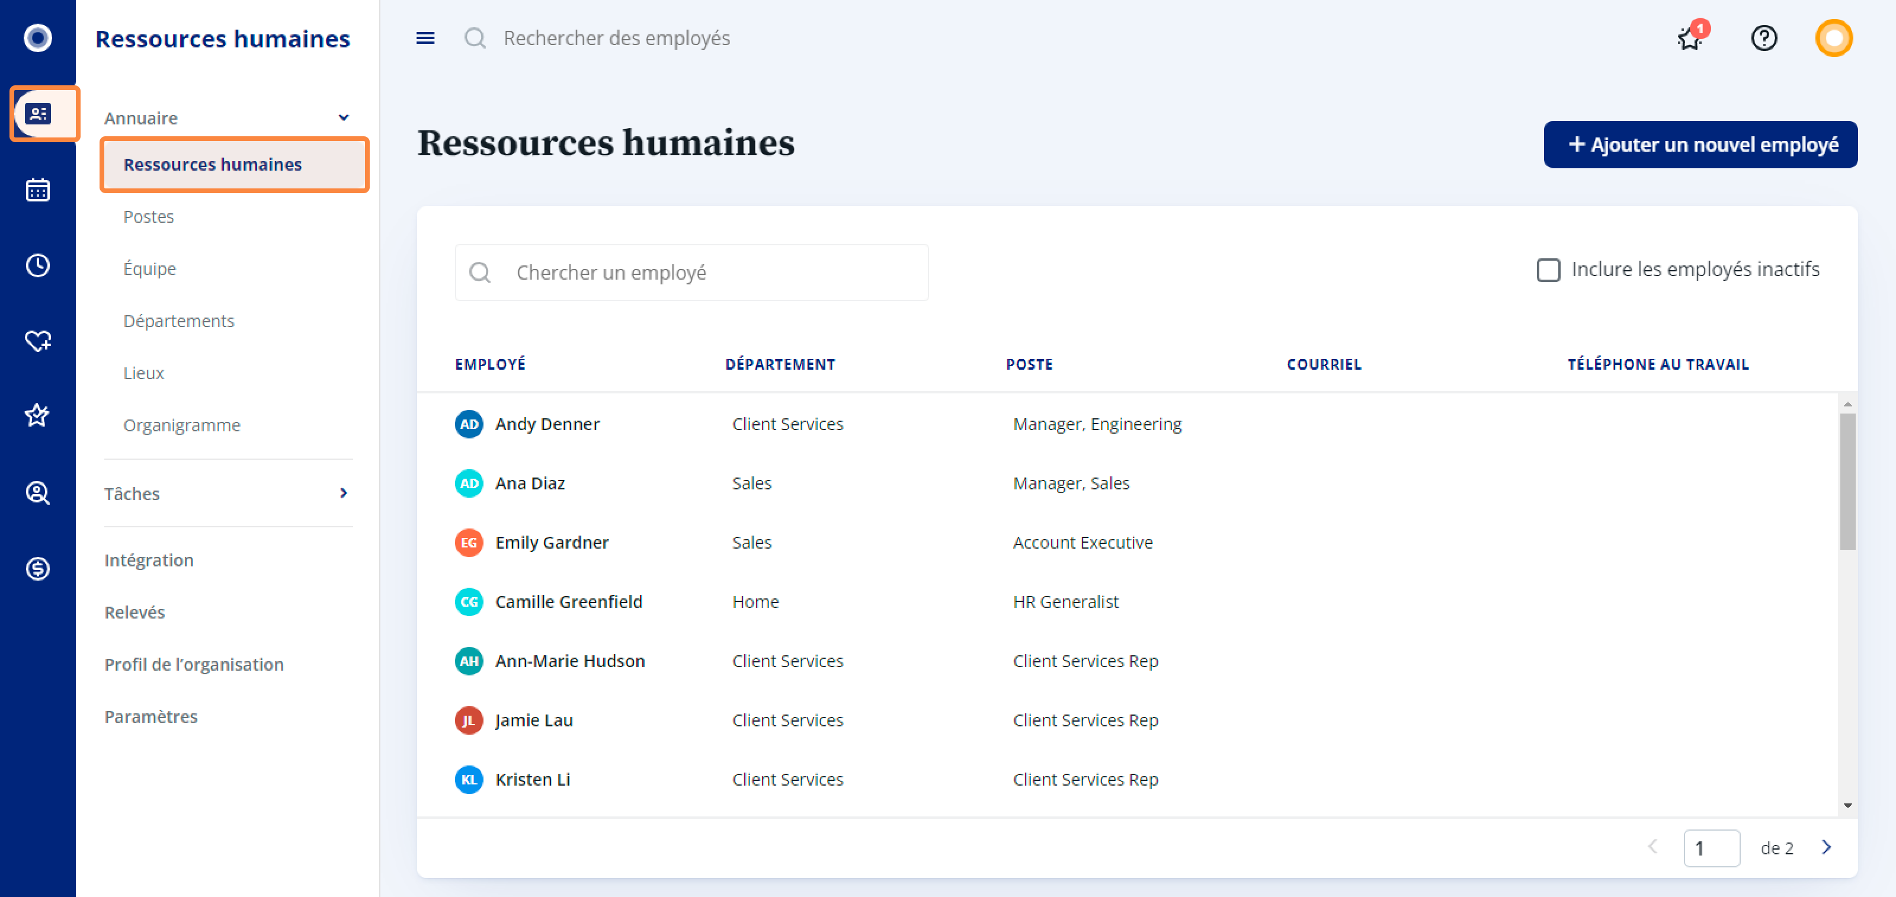Click Kristen Li's KL avatar

[469, 780]
